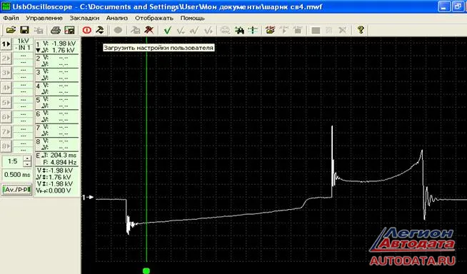Open the 1kV IN 1 range selector
Viewport: 467px width, 274px height.
point(24,44)
